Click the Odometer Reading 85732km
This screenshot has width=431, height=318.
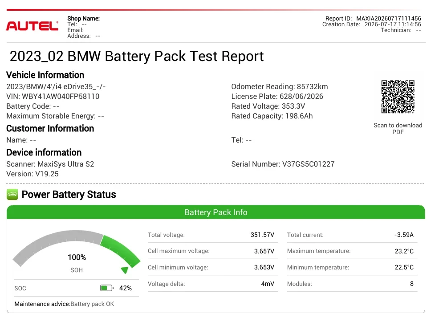click(x=280, y=86)
